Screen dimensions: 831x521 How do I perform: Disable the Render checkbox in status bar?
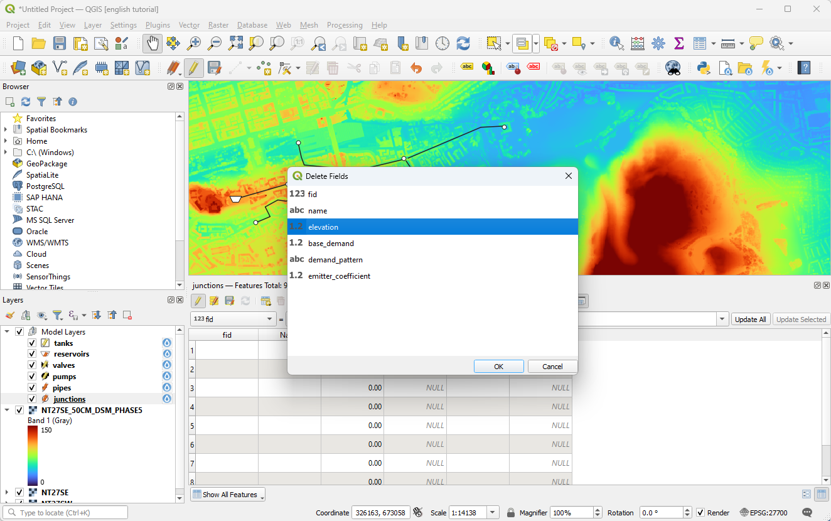700,513
